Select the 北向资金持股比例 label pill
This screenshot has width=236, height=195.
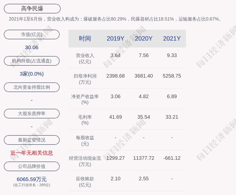pyautogui.click(x=32, y=87)
